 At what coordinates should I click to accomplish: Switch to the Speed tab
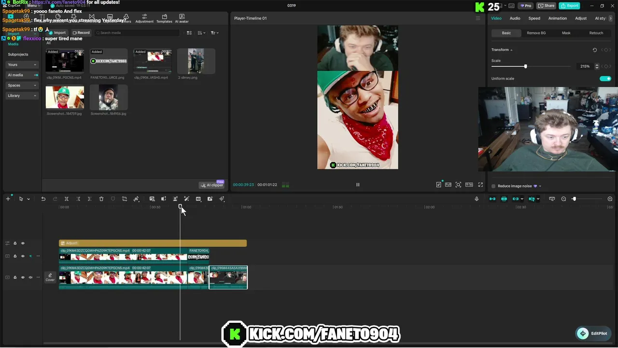[x=534, y=18]
